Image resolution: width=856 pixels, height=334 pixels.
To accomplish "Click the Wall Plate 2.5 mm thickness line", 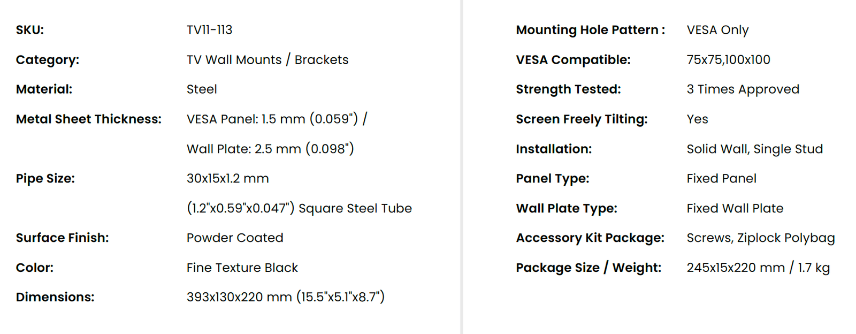I will pos(270,149).
